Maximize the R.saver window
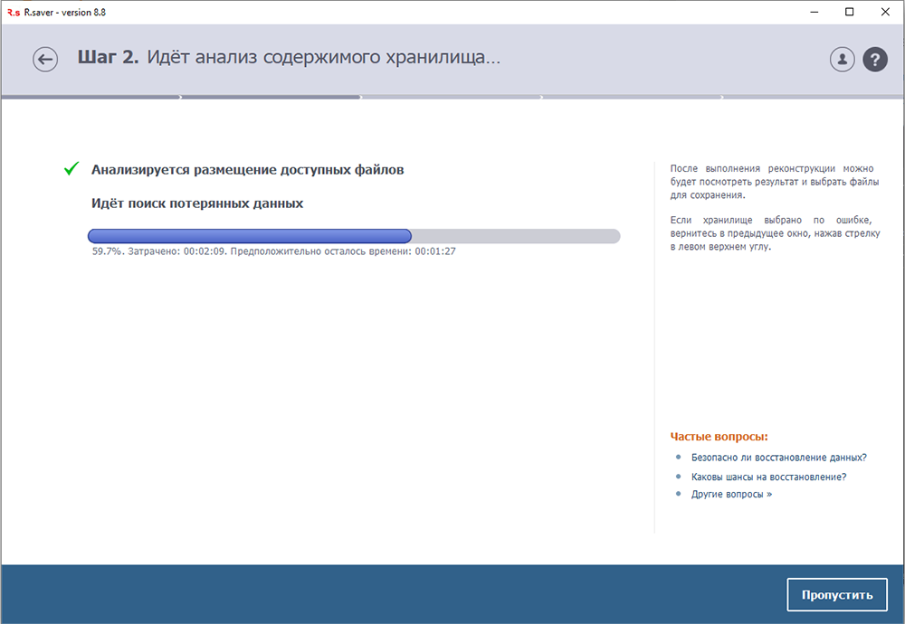Viewport: 905px width, 624px height. click(850, 12)
